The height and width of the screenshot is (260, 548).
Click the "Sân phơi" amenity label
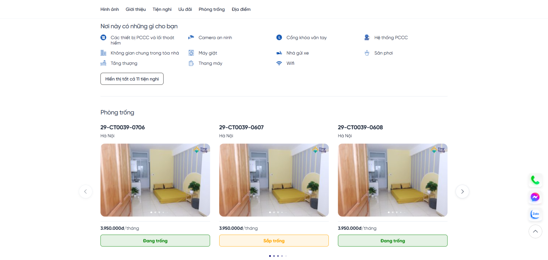coord(383,53)
